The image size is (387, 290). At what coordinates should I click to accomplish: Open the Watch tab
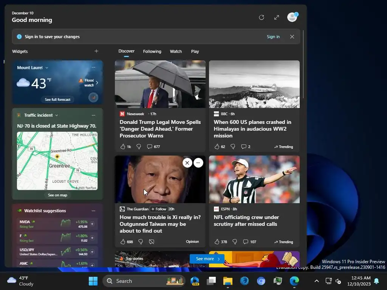click(x=176, y=51)
